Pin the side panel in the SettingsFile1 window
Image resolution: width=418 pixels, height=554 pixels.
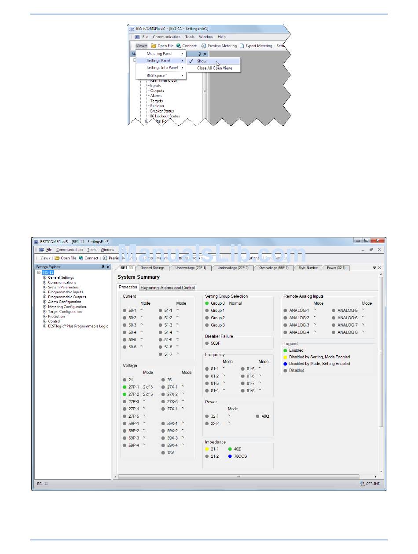(x=199, y=54)
